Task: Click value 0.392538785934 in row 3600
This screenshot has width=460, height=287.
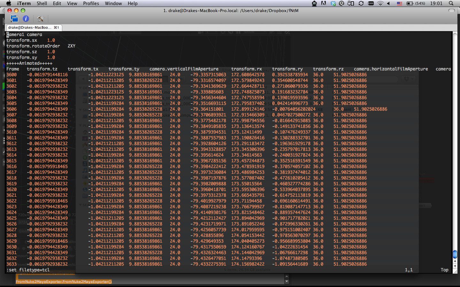Action: (x=290, y=75)
